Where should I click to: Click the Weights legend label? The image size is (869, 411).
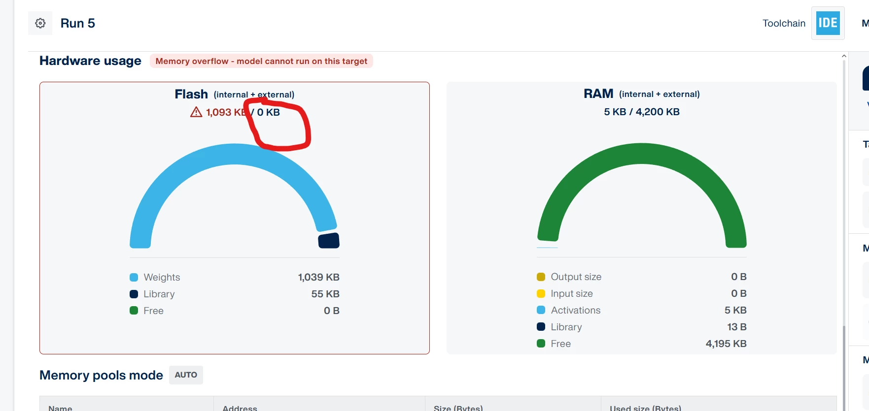[x=162, y=277]
